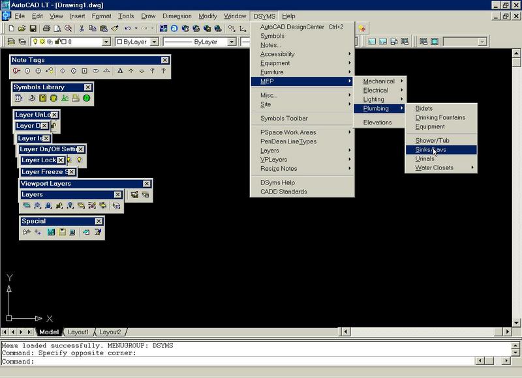Expand the Water Closets submenu

coord(441,168)
